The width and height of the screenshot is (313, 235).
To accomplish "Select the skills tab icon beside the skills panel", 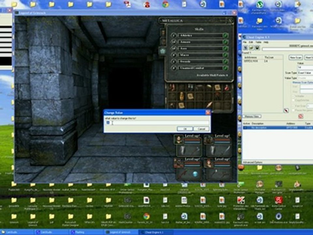I will [162, 51].
